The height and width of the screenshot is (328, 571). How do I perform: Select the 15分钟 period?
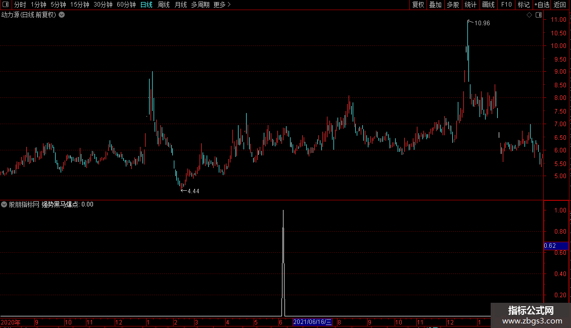click(80, 5)
